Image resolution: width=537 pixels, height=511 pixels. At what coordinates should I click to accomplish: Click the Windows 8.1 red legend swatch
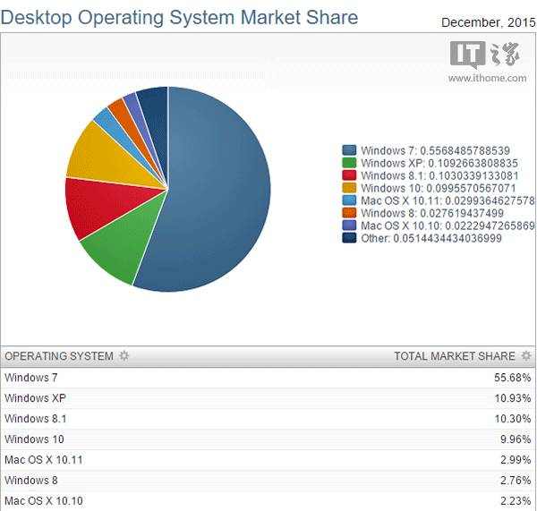[349, 175]
